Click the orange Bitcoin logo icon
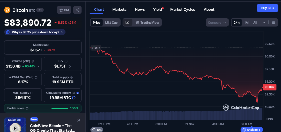Screen dimensions: 281x132 coord(7,10)
